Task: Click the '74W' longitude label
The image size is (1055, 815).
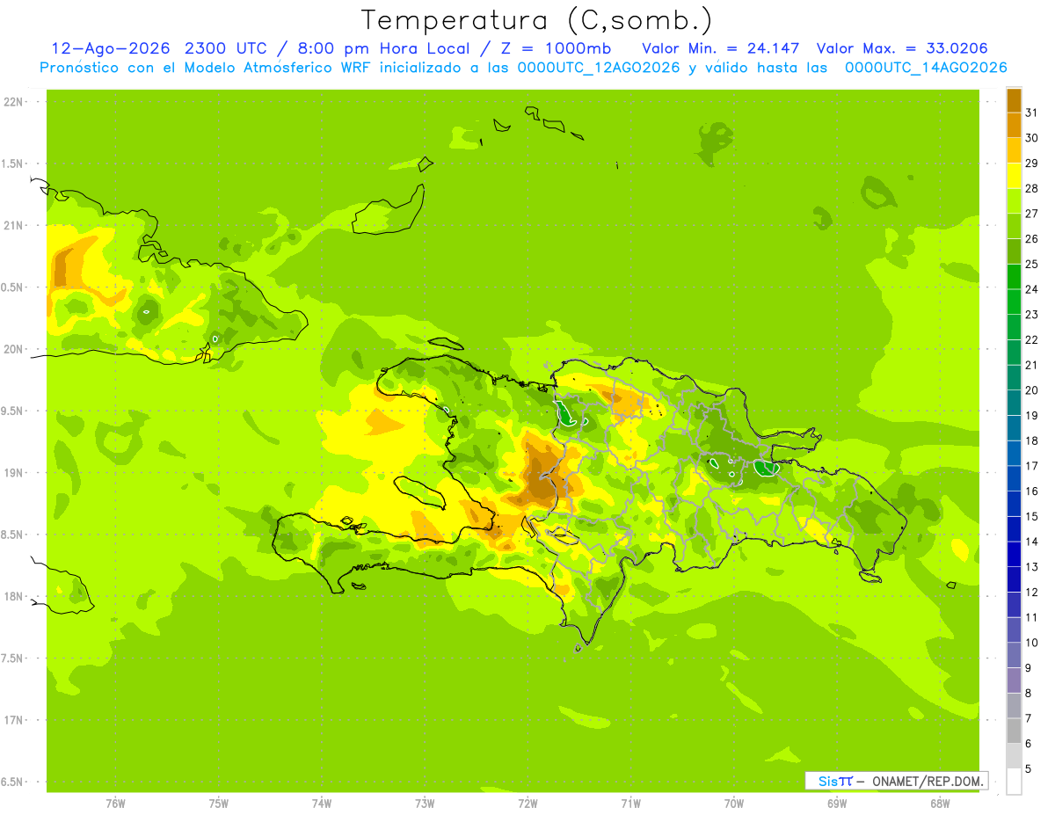Action: pos(321,804)
